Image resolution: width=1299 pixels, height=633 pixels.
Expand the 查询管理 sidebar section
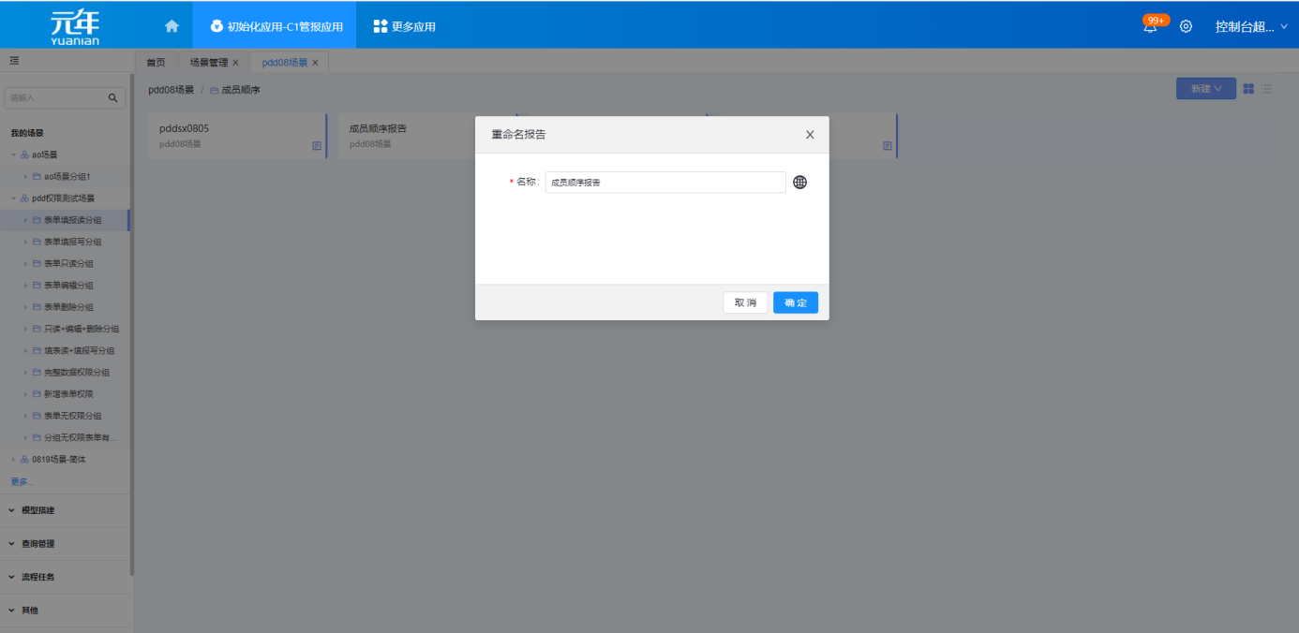coord(37,544)
